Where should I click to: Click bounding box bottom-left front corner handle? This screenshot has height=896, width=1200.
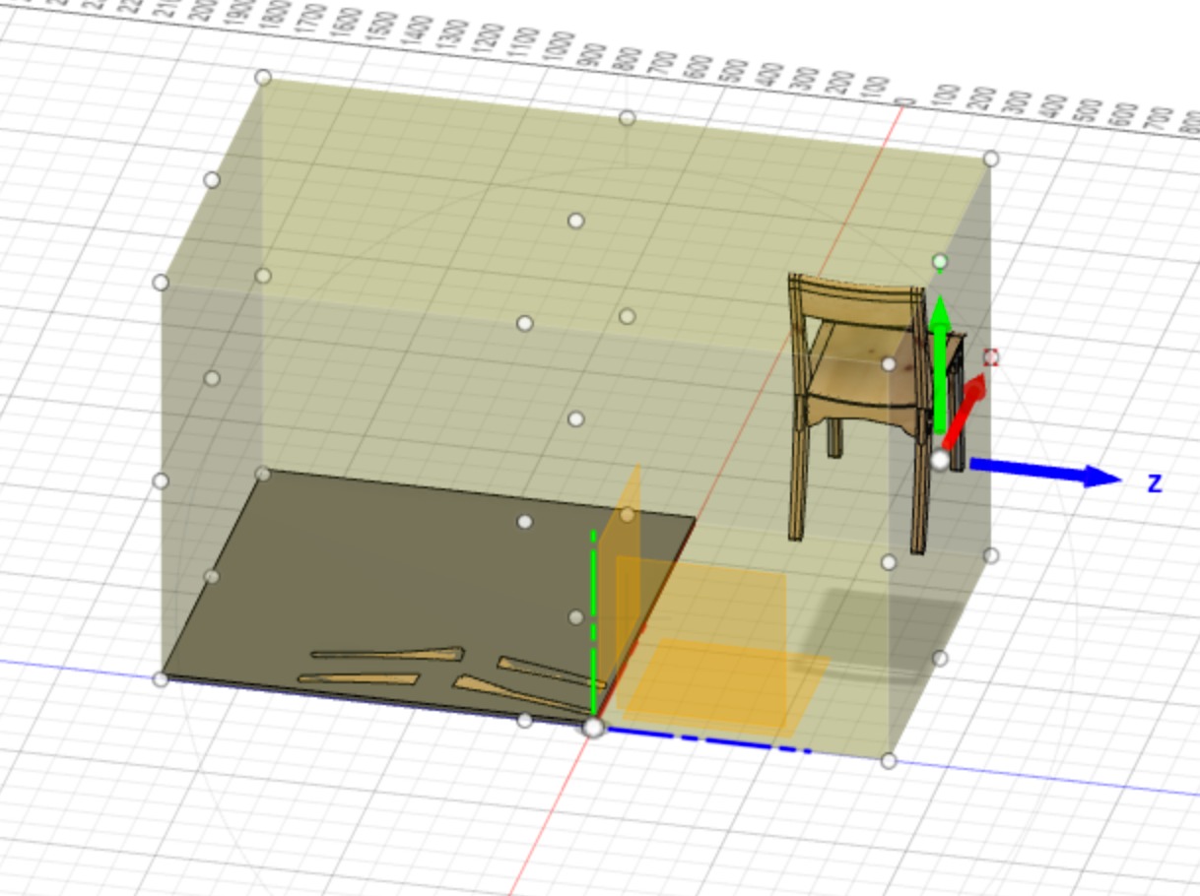click(x=161, y=678)
